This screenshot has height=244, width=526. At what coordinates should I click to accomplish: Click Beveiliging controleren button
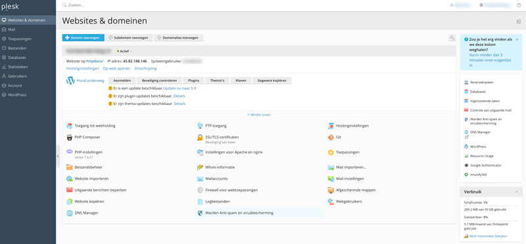(x=159, y=81)
